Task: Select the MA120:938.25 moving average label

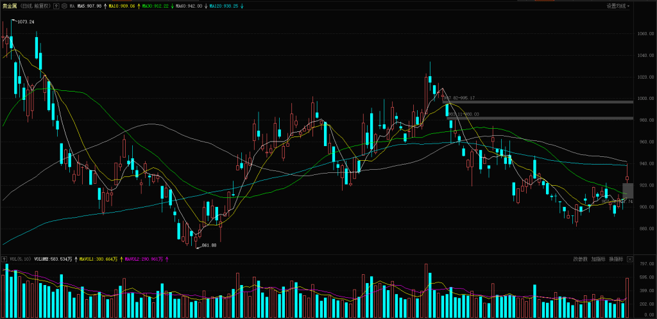Action: coord(223,6)
